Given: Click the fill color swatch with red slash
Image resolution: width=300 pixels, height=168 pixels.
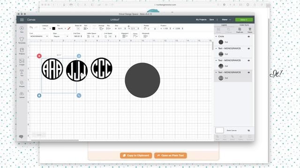Looking at the screenshot, I should pyautogui.click(x=69, y=28).
